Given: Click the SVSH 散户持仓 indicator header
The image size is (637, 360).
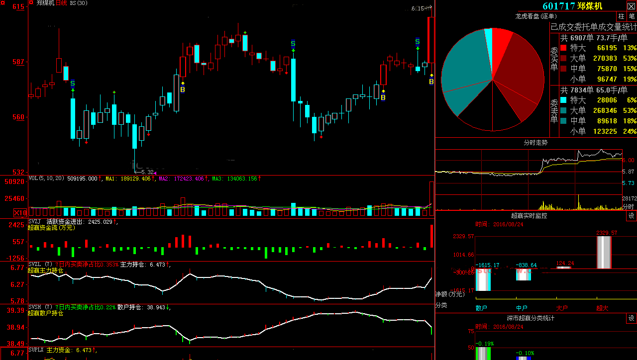Looking at the screenshot, I should pyautogui.click(x=99, y=307).
